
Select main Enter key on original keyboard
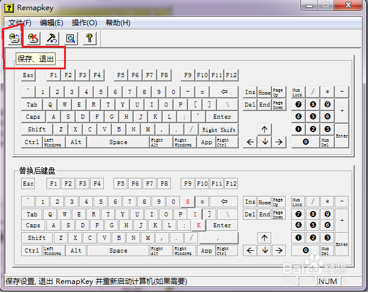[222, 116]
